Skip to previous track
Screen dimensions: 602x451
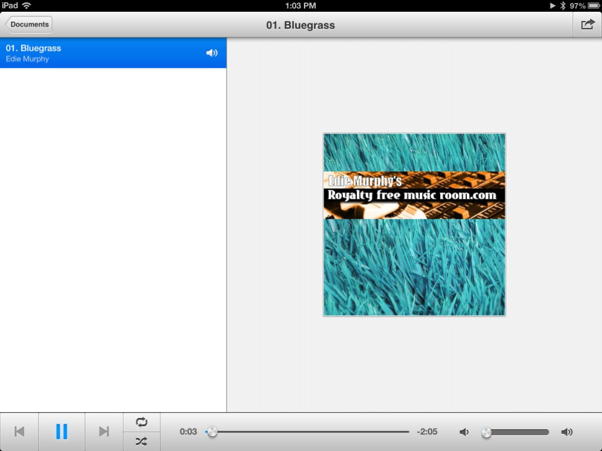pyautogui.click(x=19, y=432)
